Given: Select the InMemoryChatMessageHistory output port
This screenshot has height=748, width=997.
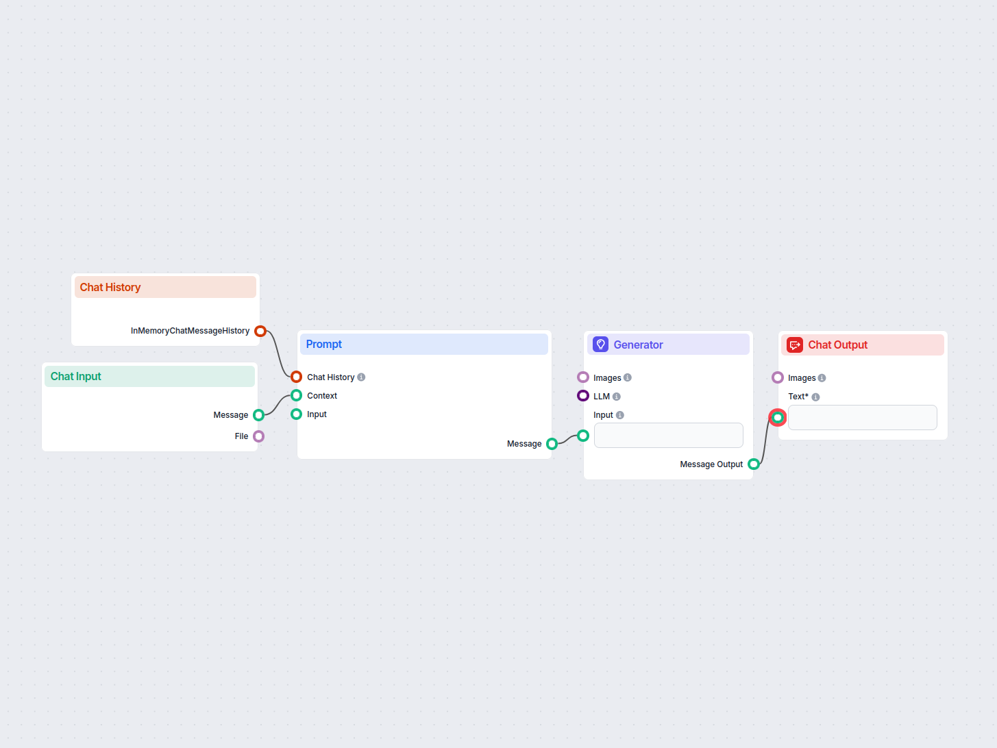Looking at the screenshot, I should (260, 330).
